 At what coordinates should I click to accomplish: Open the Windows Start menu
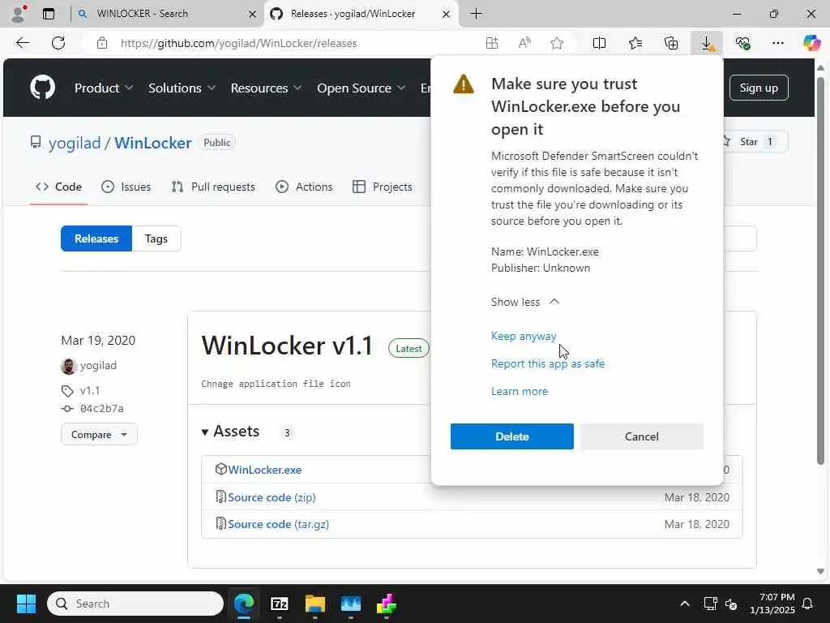pyautogui.click(x=26, y=604)
